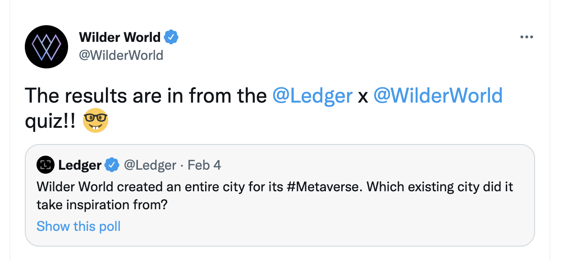Image resolution: width=568 pixels, height=261 pixels.
Task: Click the Ledger name in quoted tweet
Action: point(80,165)
